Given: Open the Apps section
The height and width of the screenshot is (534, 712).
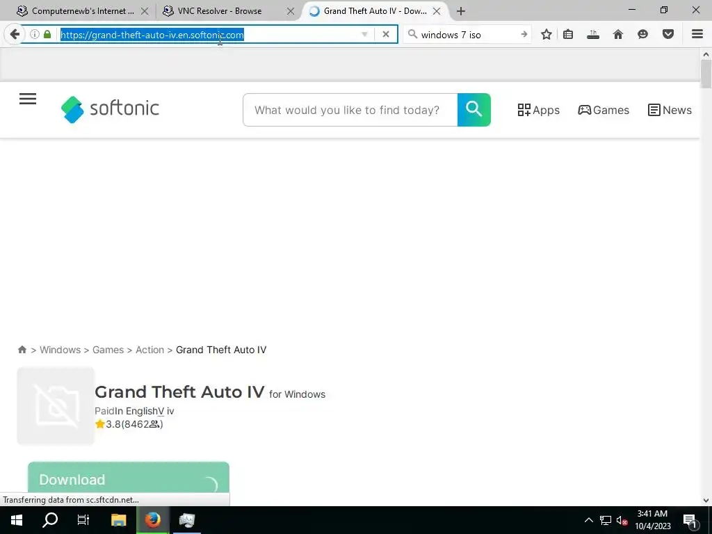Looking at the screenshot, I should coord(539,110).
